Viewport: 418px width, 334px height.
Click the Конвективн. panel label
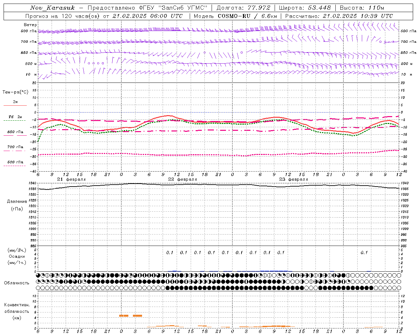17,305
